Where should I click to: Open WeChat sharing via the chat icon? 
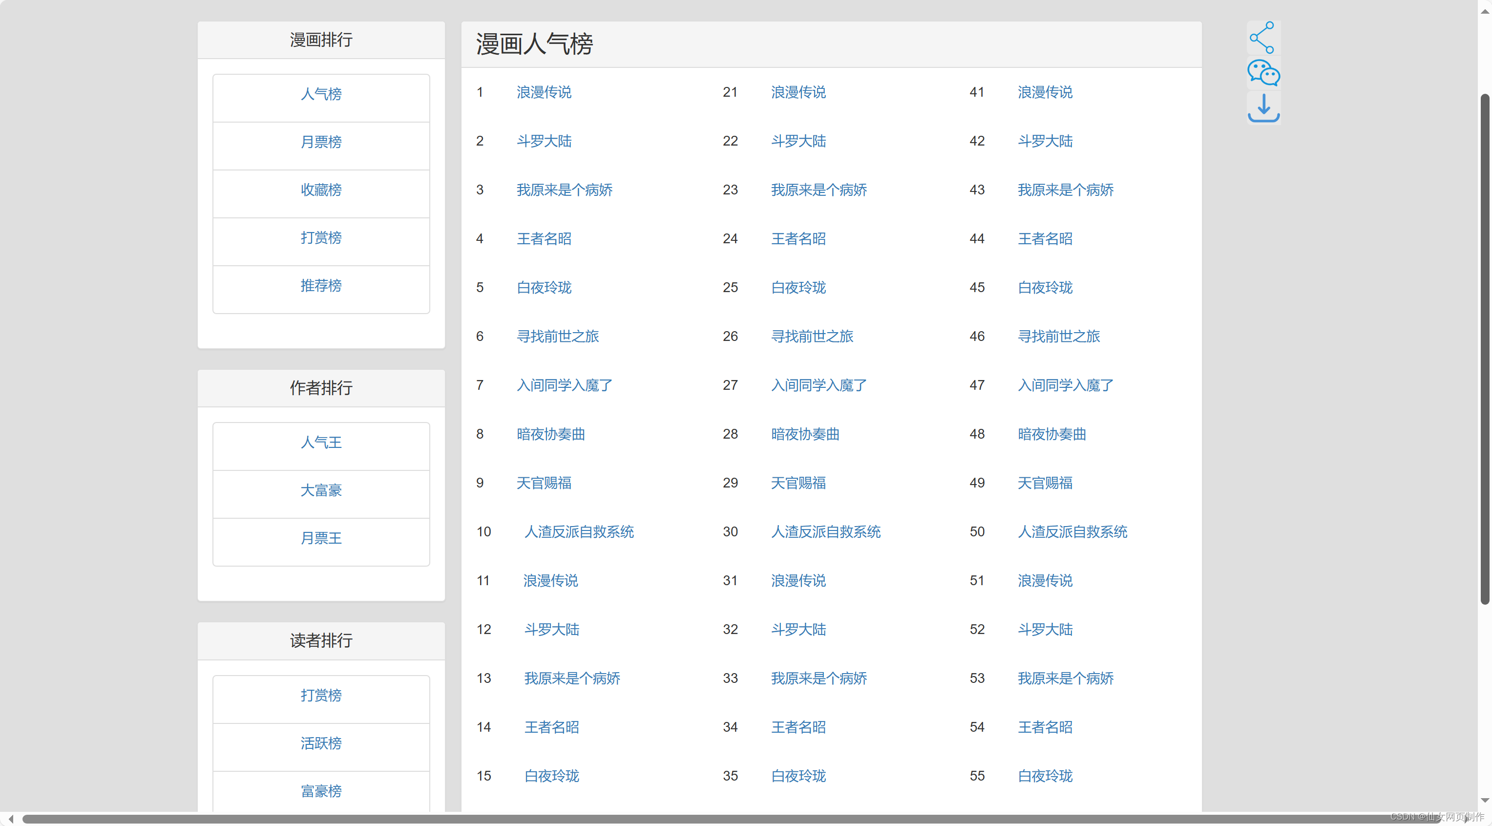pyautogui.click(x=1263, y=73)
